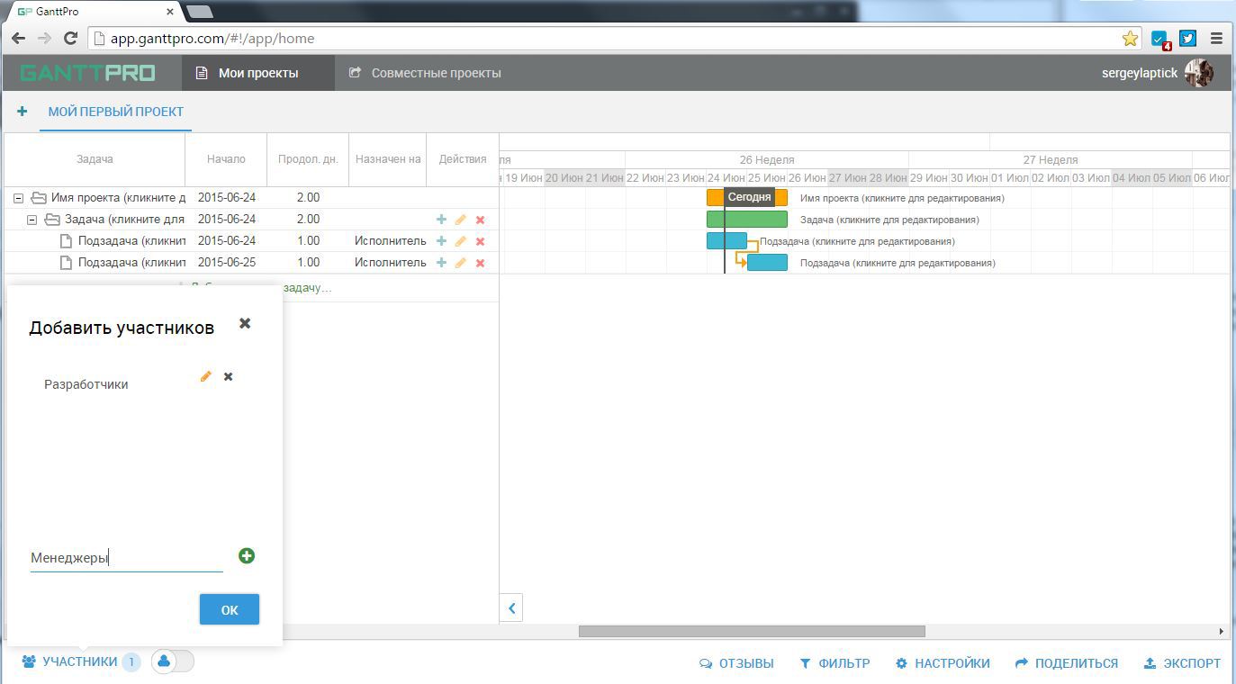The image size is (1236, 684).
Task: Open sergeylaptick profile avatar
Action: click(1199, 73)
